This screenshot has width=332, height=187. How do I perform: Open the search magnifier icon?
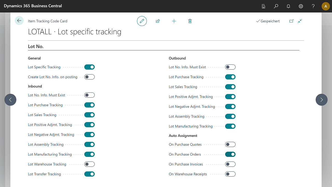(x=276, y=6)
